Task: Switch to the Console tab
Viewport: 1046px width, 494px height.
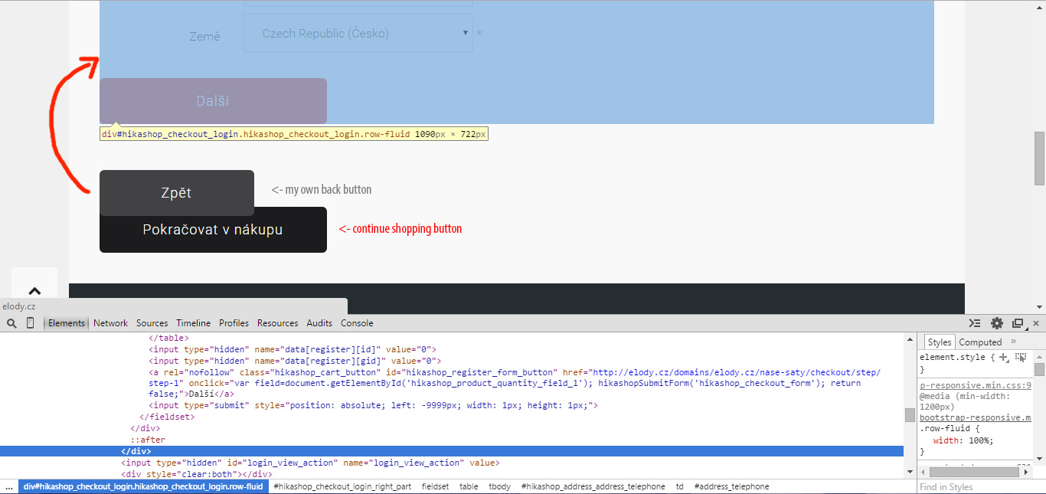Action: tap(357, 323)
